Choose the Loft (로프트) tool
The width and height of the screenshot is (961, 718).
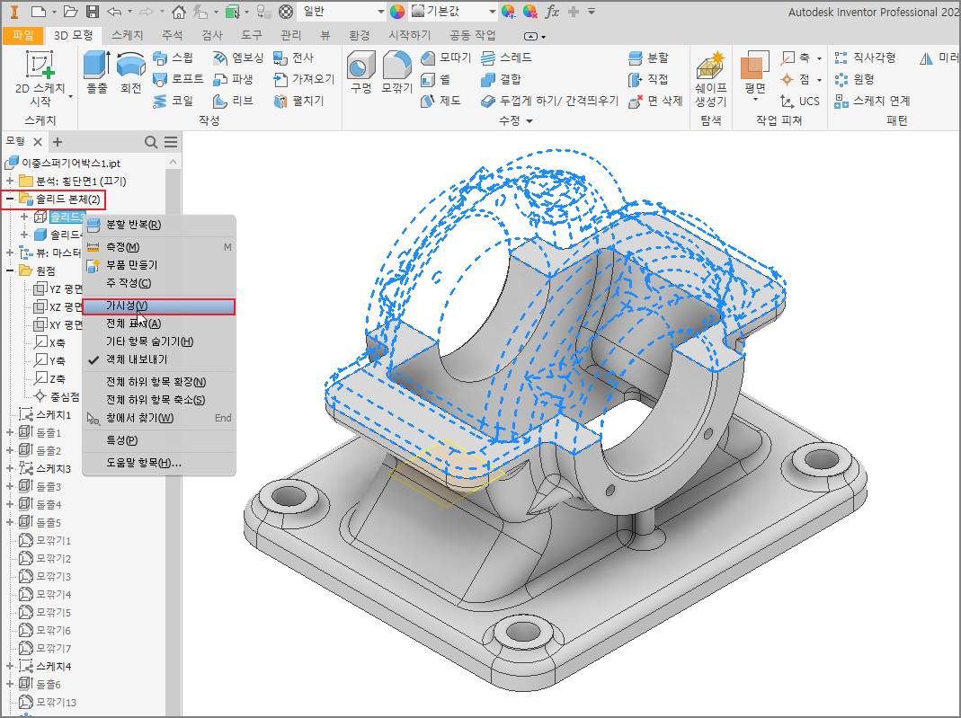(x=178, y=79)
